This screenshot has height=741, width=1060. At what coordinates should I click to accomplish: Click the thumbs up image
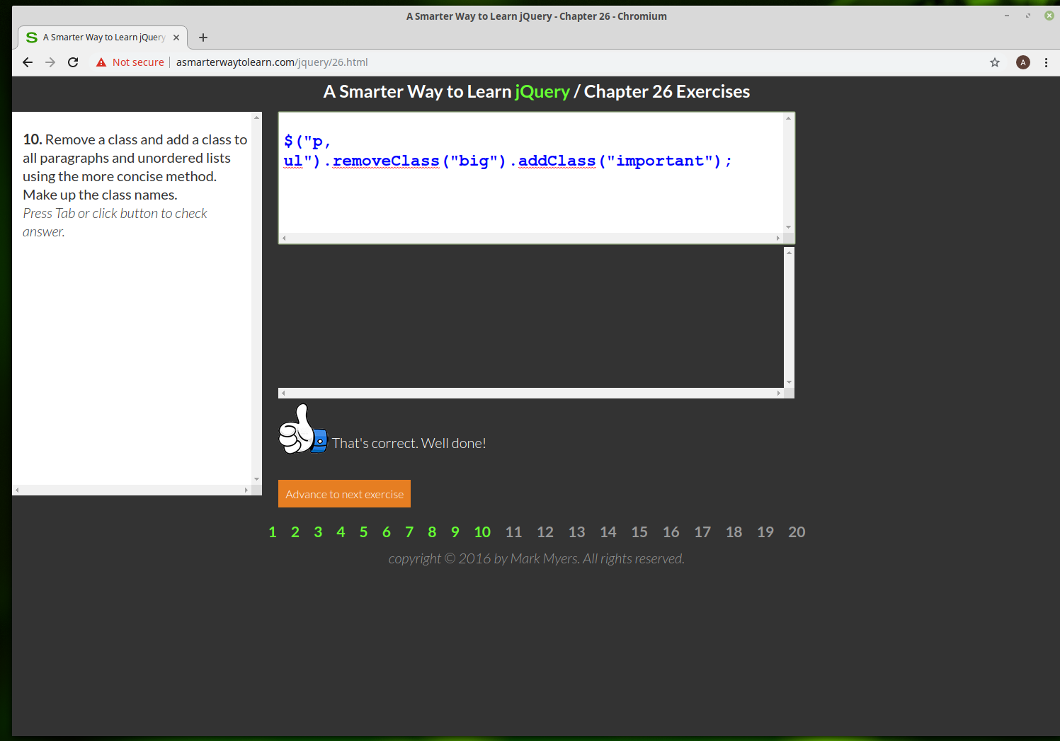[302, 430]
